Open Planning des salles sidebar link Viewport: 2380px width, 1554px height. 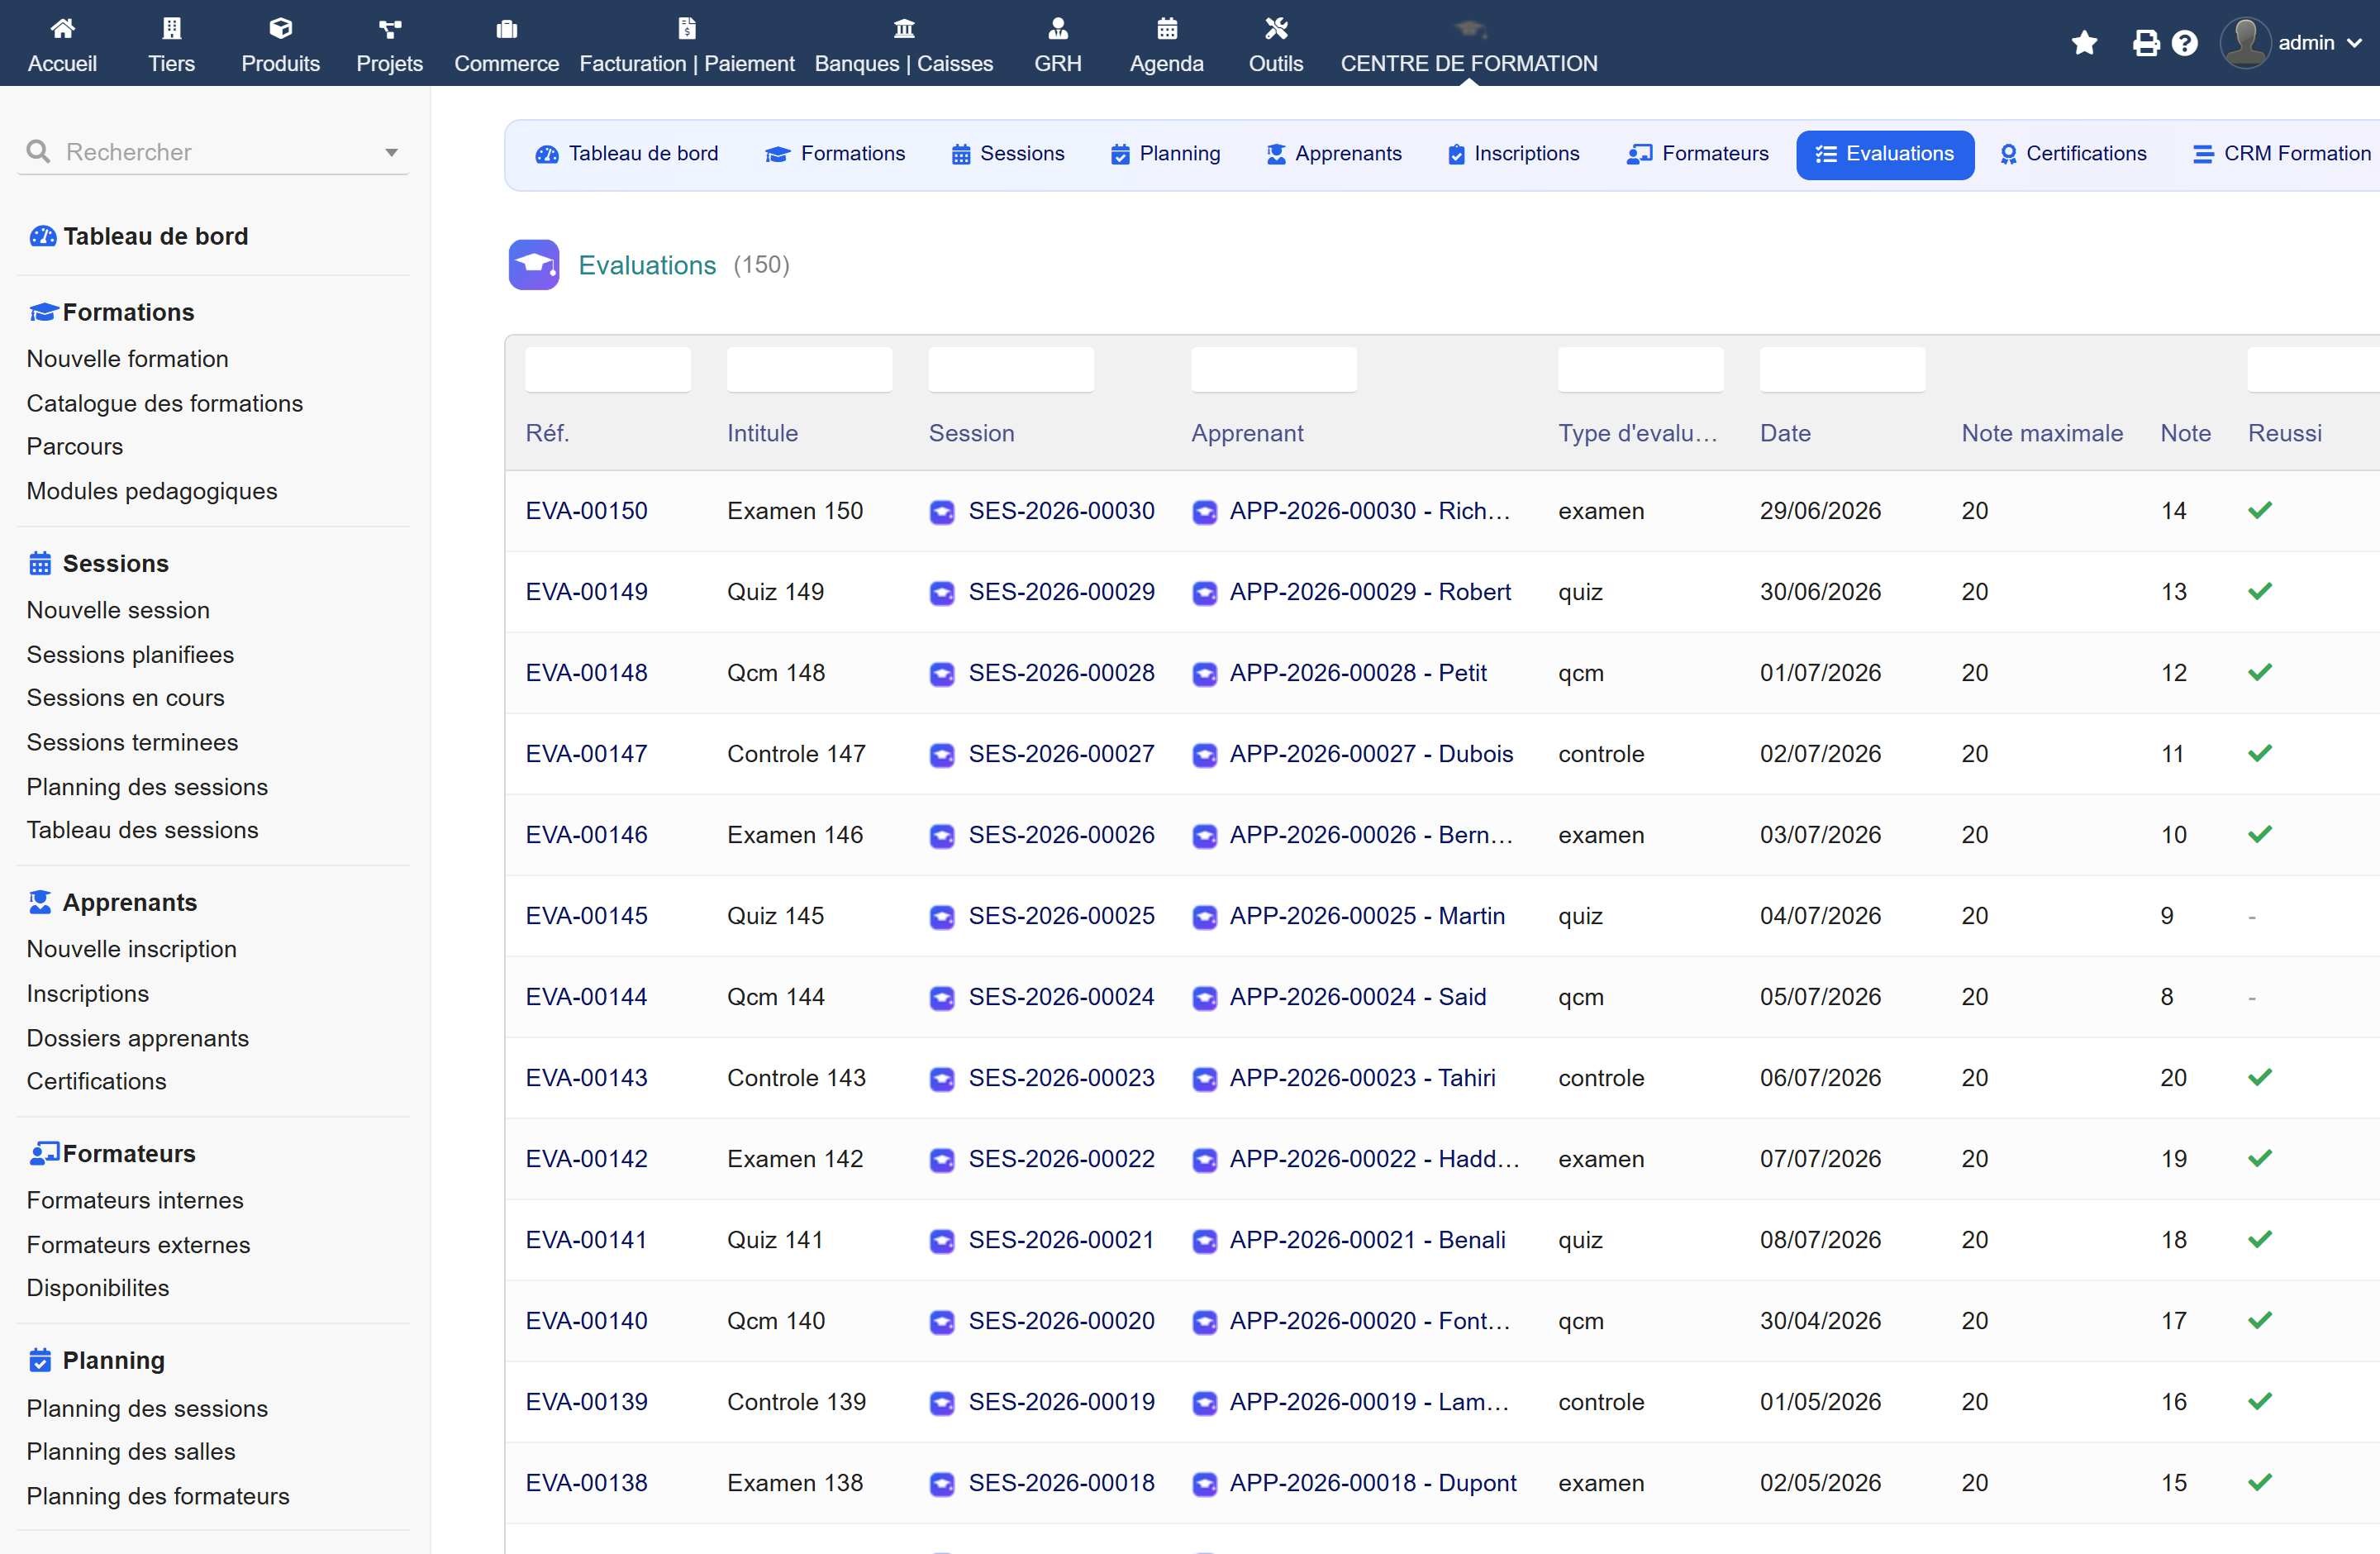(x=131, y=1452)
